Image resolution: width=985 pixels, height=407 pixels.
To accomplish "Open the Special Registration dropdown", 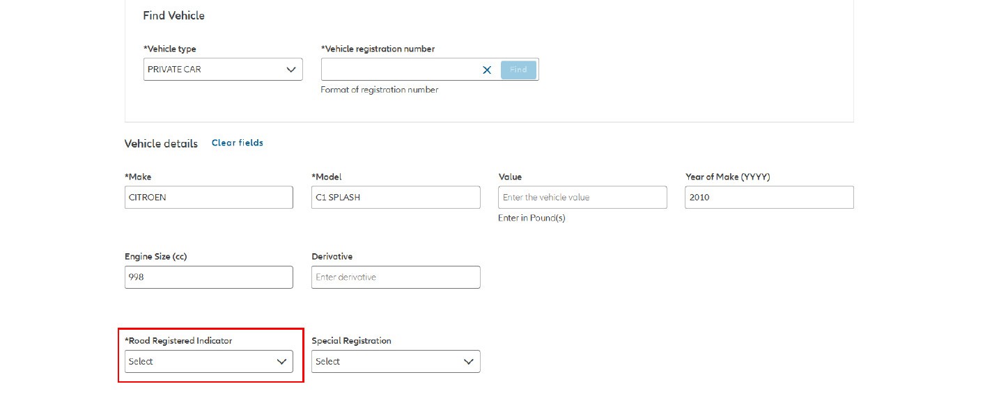I will pyautogui.click(x=396, y=361).
